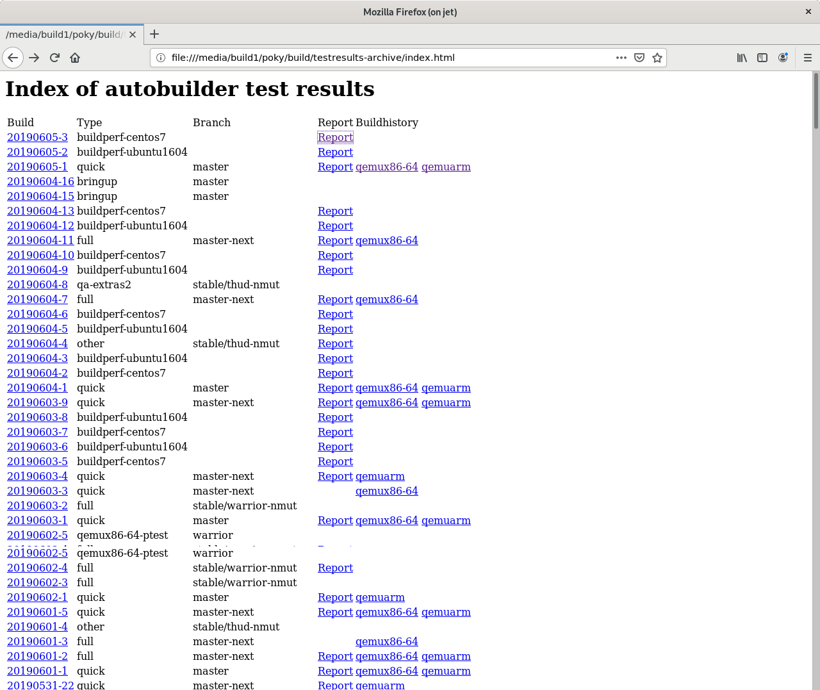Click in the URL address field
Screen dimensions: 820x690
click(x=384, y=58)
